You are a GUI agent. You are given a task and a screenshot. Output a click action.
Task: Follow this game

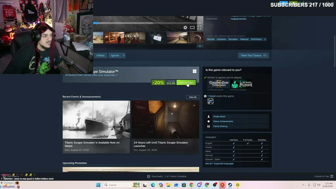tap(100, 55)
